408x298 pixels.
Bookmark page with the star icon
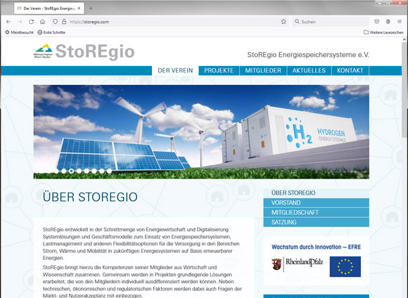tap(283, 22)
